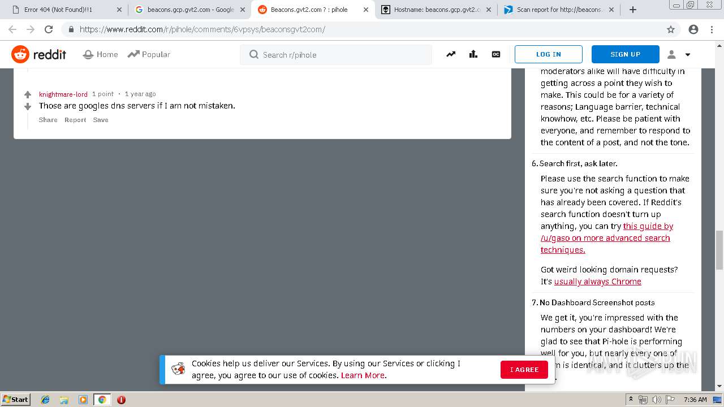
Task: Click Share under the comment
Action: [48, 120]
